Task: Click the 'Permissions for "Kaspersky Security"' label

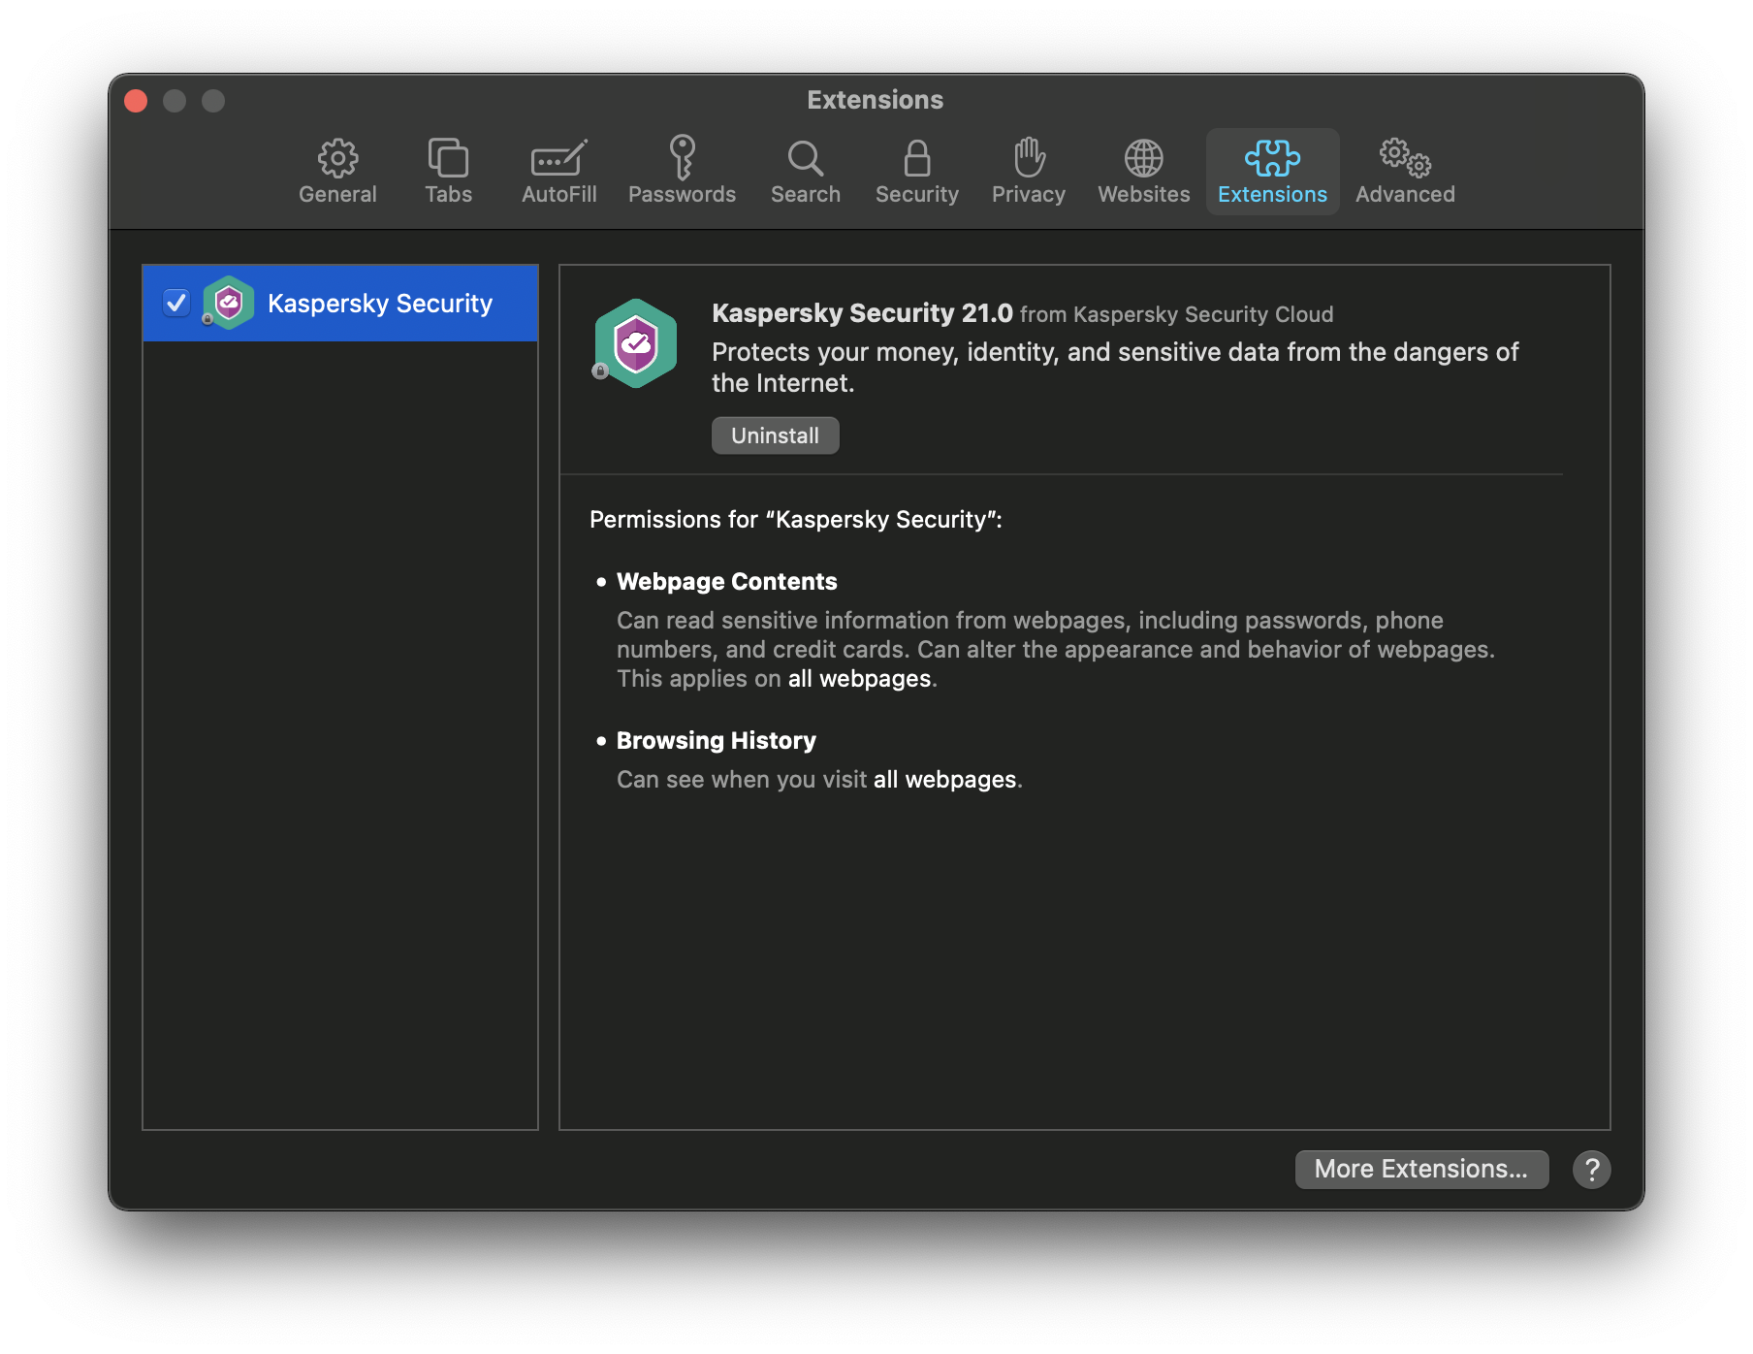Action: [x=795, y=519]
